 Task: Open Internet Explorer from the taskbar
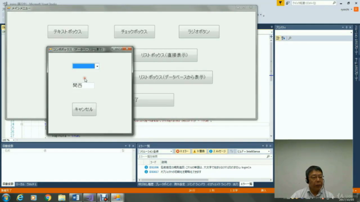pyautogui.click(x=20, y=198)
